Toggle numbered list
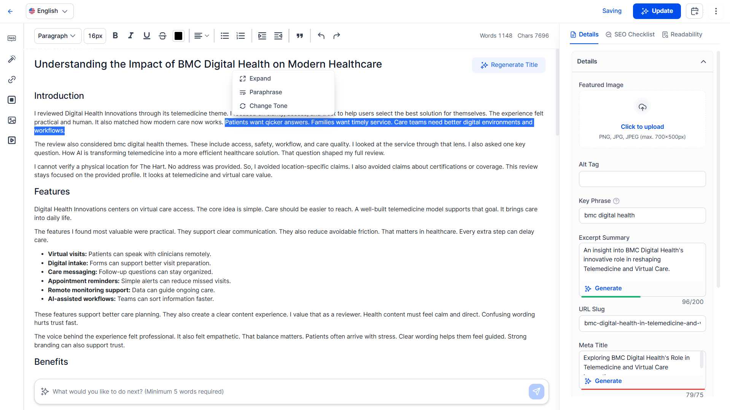 pyautogui.click(x=240, y=36)
